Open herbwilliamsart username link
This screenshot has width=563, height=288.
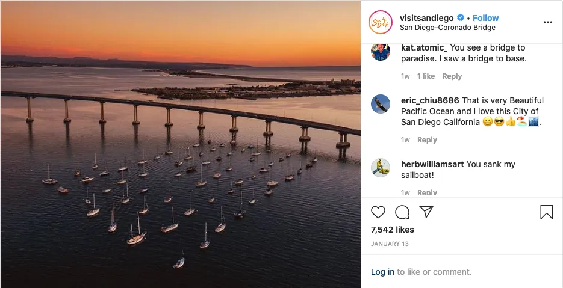432,164
